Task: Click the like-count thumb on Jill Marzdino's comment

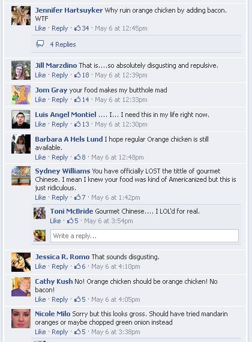Action: click(77, 75)
